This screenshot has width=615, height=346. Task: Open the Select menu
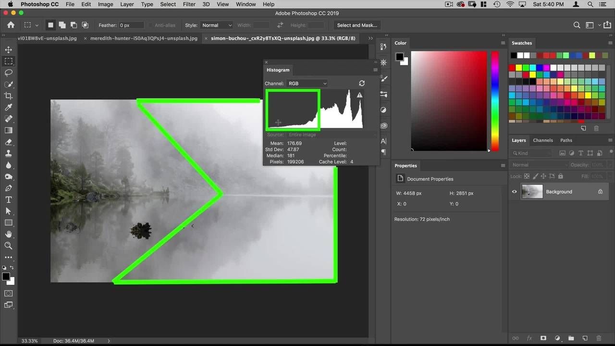tap(168, 4)
